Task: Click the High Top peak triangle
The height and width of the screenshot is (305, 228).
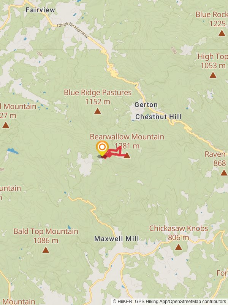Action: point(213,75)
